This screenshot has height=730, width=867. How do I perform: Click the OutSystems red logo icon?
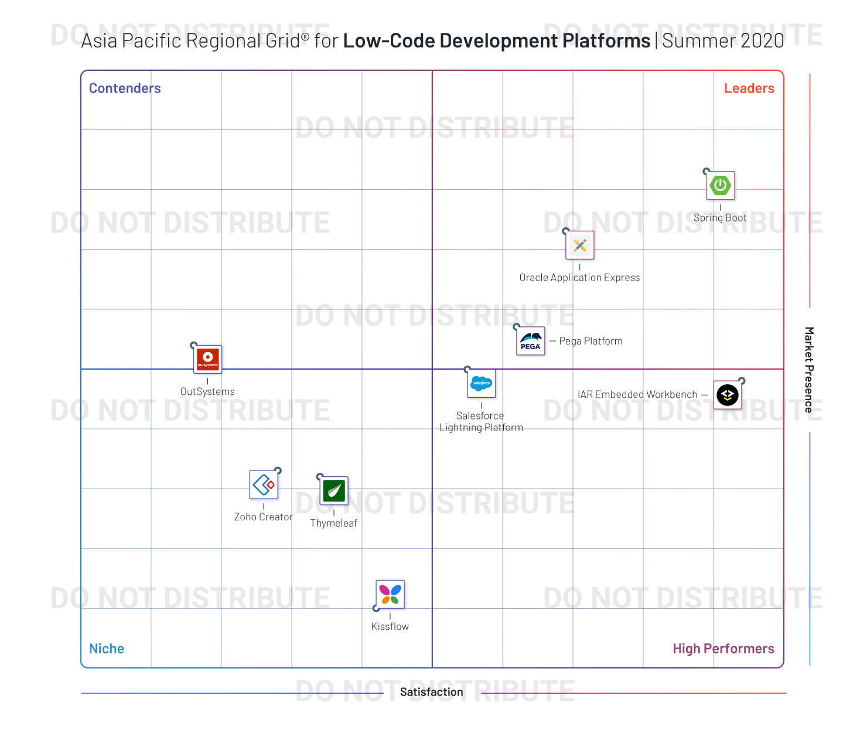pyautogui.click(x=207, y=359)
